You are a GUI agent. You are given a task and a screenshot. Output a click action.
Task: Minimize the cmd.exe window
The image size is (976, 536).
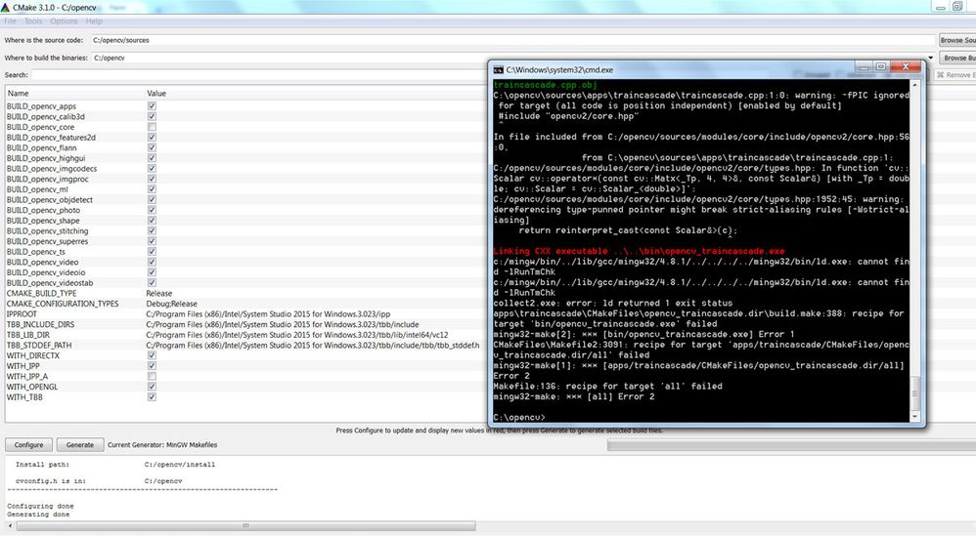click(864, 67)
